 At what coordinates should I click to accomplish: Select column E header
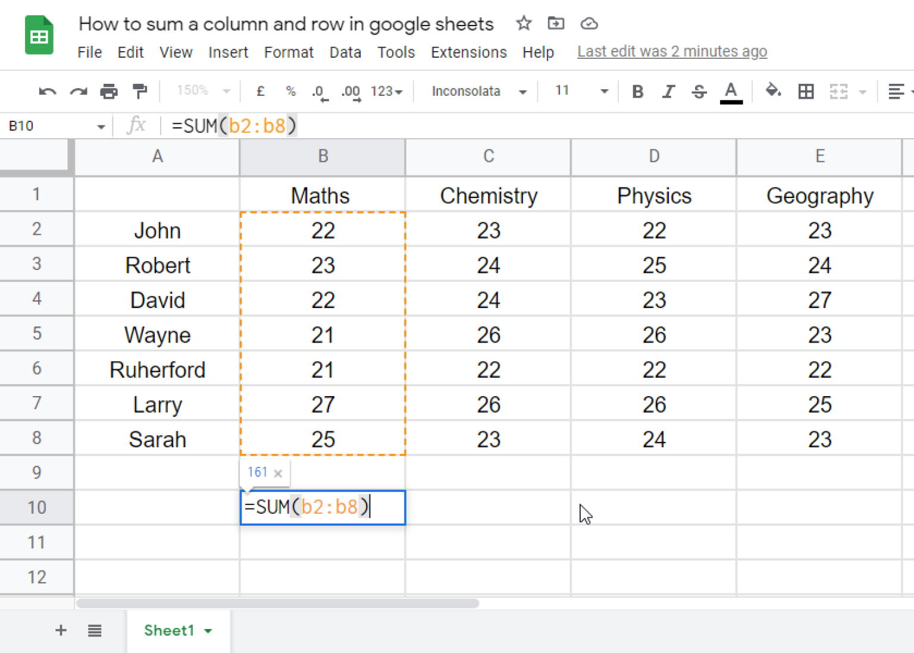tap(819, 157)
